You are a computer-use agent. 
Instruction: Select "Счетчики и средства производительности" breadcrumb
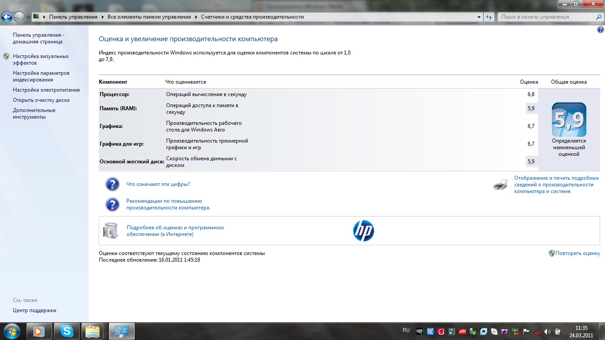click(252, 17)
